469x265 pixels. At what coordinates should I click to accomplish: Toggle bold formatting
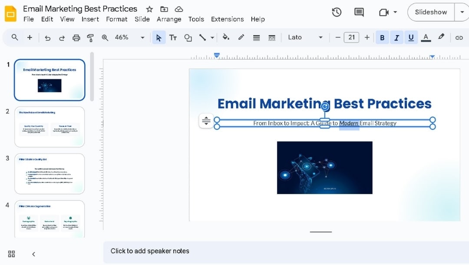coord(382,37)
